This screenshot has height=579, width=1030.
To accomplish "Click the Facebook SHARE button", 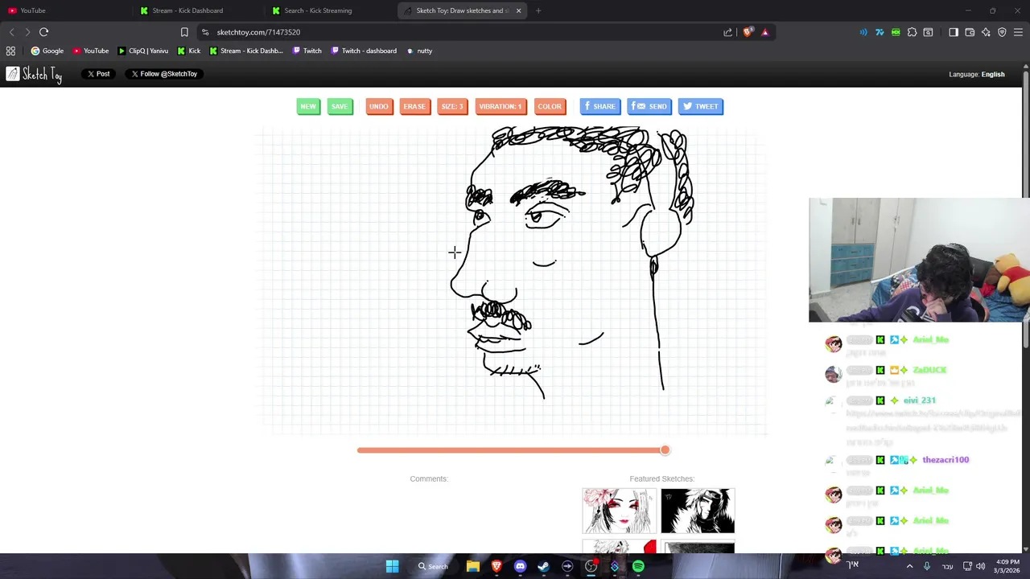I will 599,106.
